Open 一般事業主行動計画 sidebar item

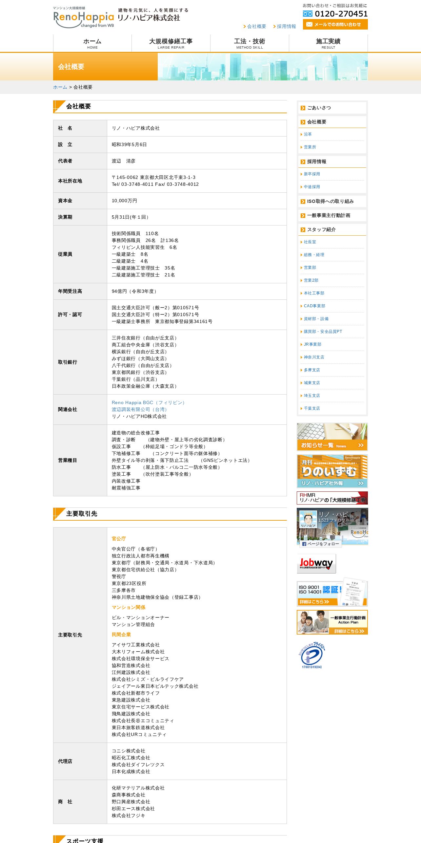pyautogui.click(x=332, y=215)
